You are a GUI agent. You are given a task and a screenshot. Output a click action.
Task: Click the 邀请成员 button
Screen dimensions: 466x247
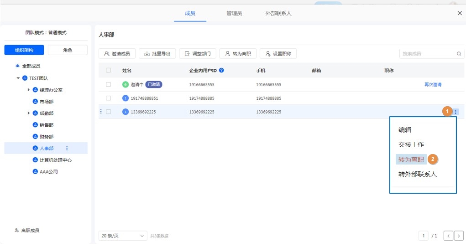click(x=117, y=54)
